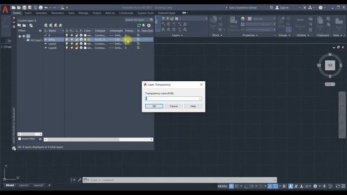Enable the Invert filter checkbox
Viewport: 347px width, 195px height.
(20, 139)
